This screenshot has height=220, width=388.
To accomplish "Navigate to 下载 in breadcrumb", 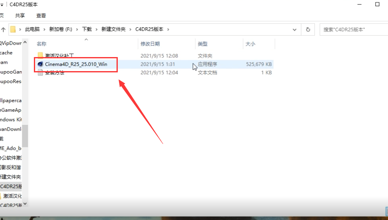I will pos(87,29).
